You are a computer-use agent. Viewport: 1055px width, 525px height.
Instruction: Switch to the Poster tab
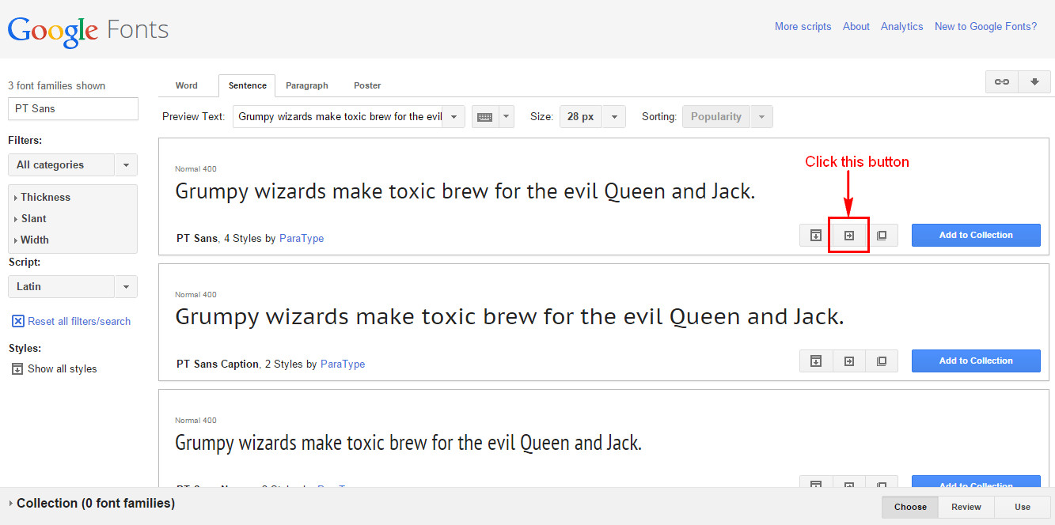(x=367, y=85)
